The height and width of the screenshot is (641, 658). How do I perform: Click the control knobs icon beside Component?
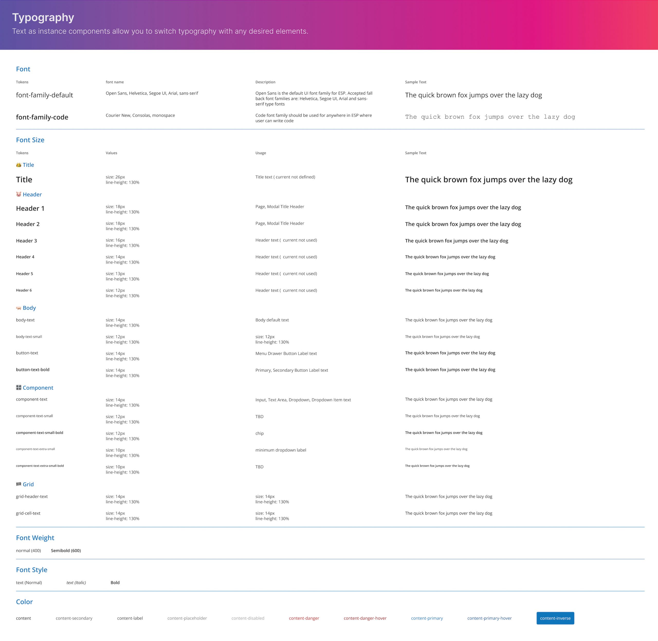(x=19, y=387)
